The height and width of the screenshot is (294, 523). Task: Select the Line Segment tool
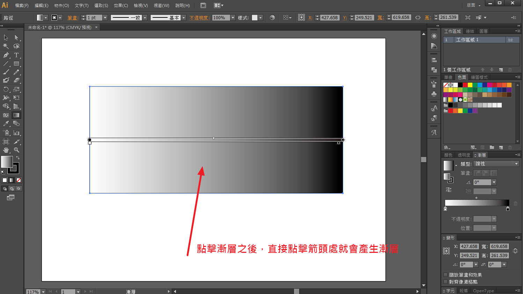[6, 64]
